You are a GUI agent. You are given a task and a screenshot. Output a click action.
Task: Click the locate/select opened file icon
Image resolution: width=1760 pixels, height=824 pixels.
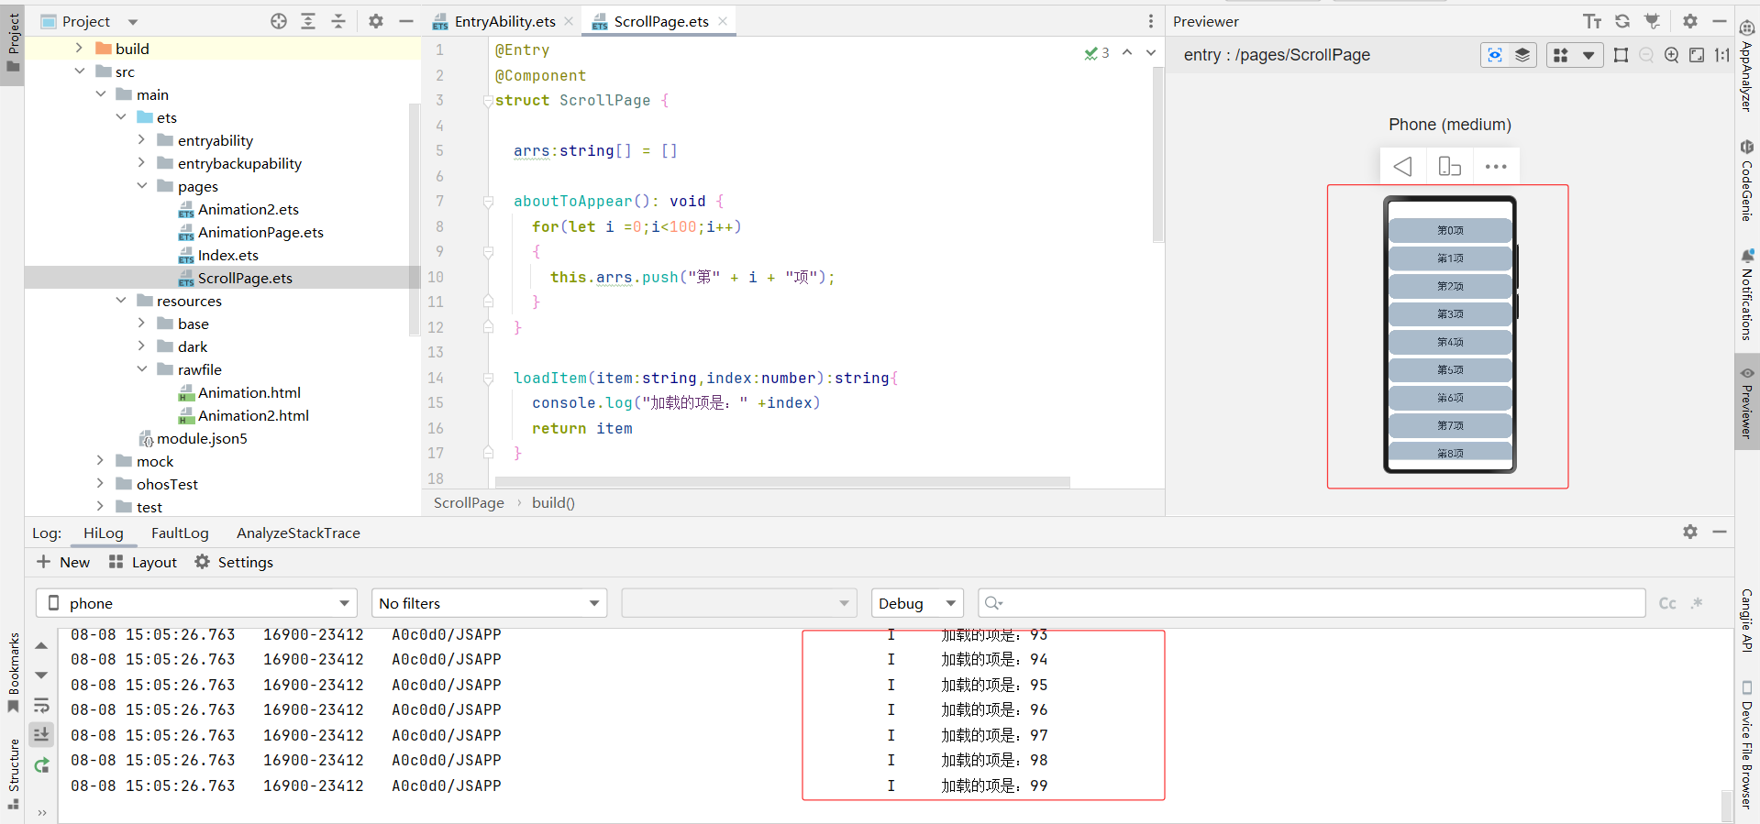tap(279, 21)
